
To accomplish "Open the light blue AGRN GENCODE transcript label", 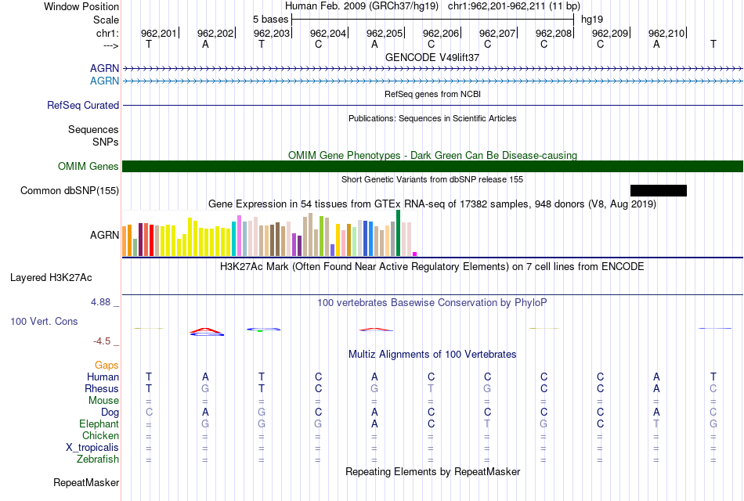I will click(104, 81).
